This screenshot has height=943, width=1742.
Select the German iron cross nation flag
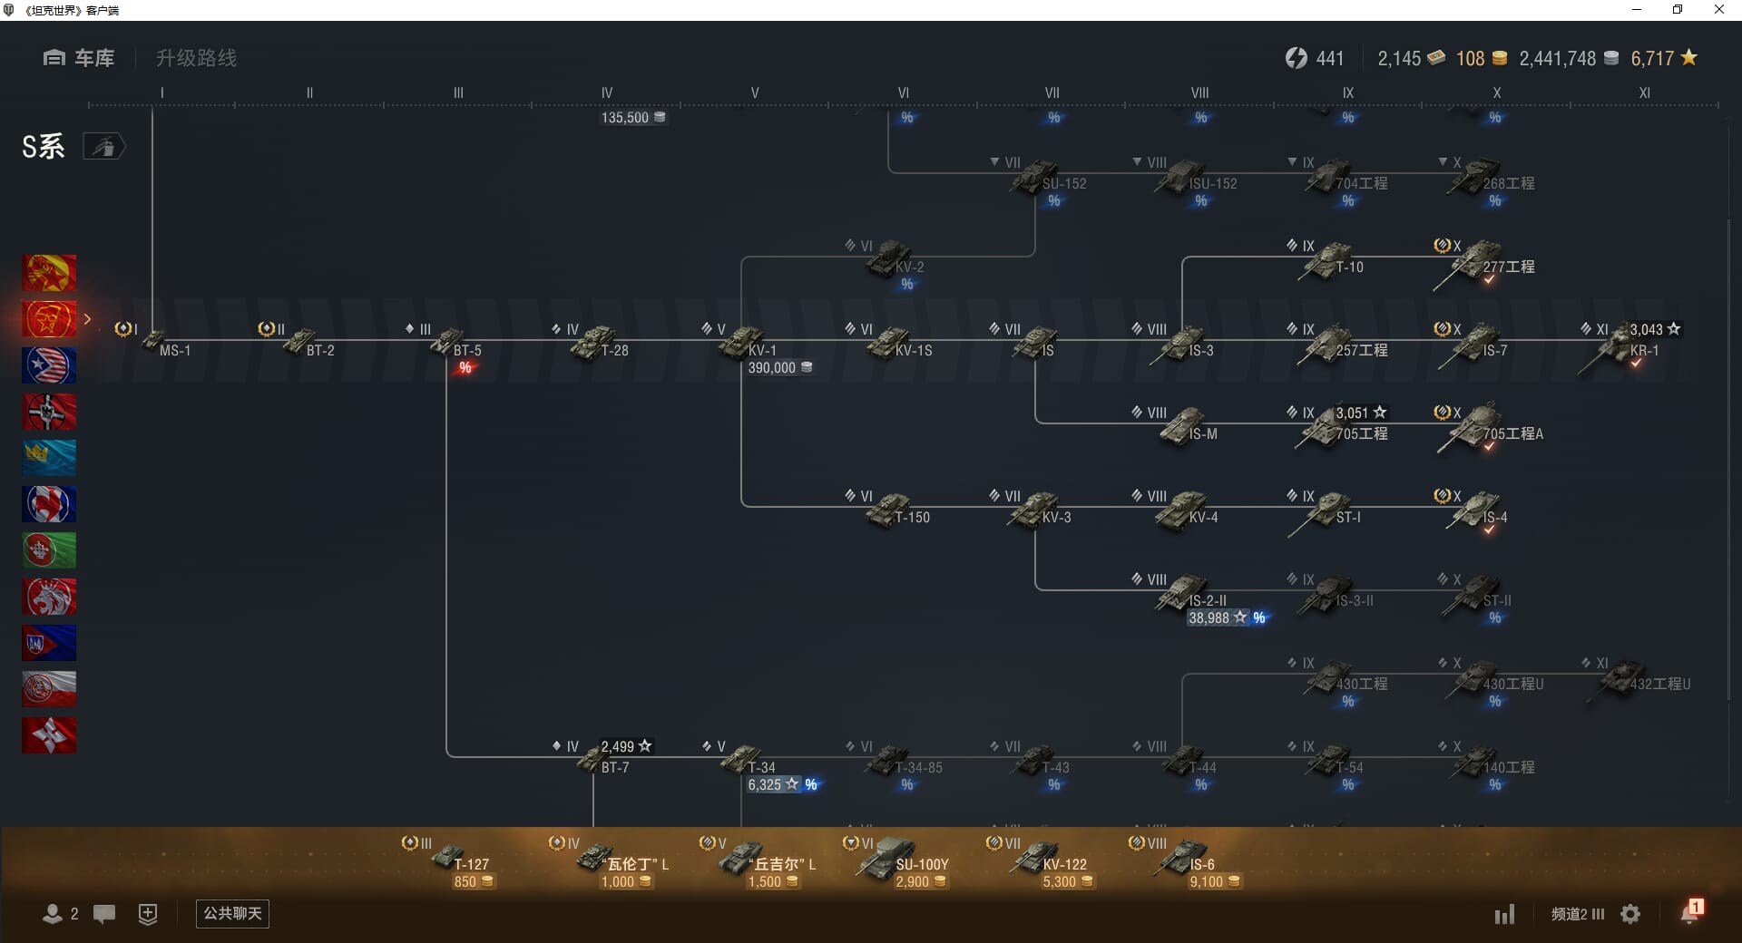[x=49, y=412]
